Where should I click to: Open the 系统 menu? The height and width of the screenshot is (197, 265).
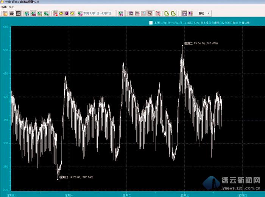(4, 7)
